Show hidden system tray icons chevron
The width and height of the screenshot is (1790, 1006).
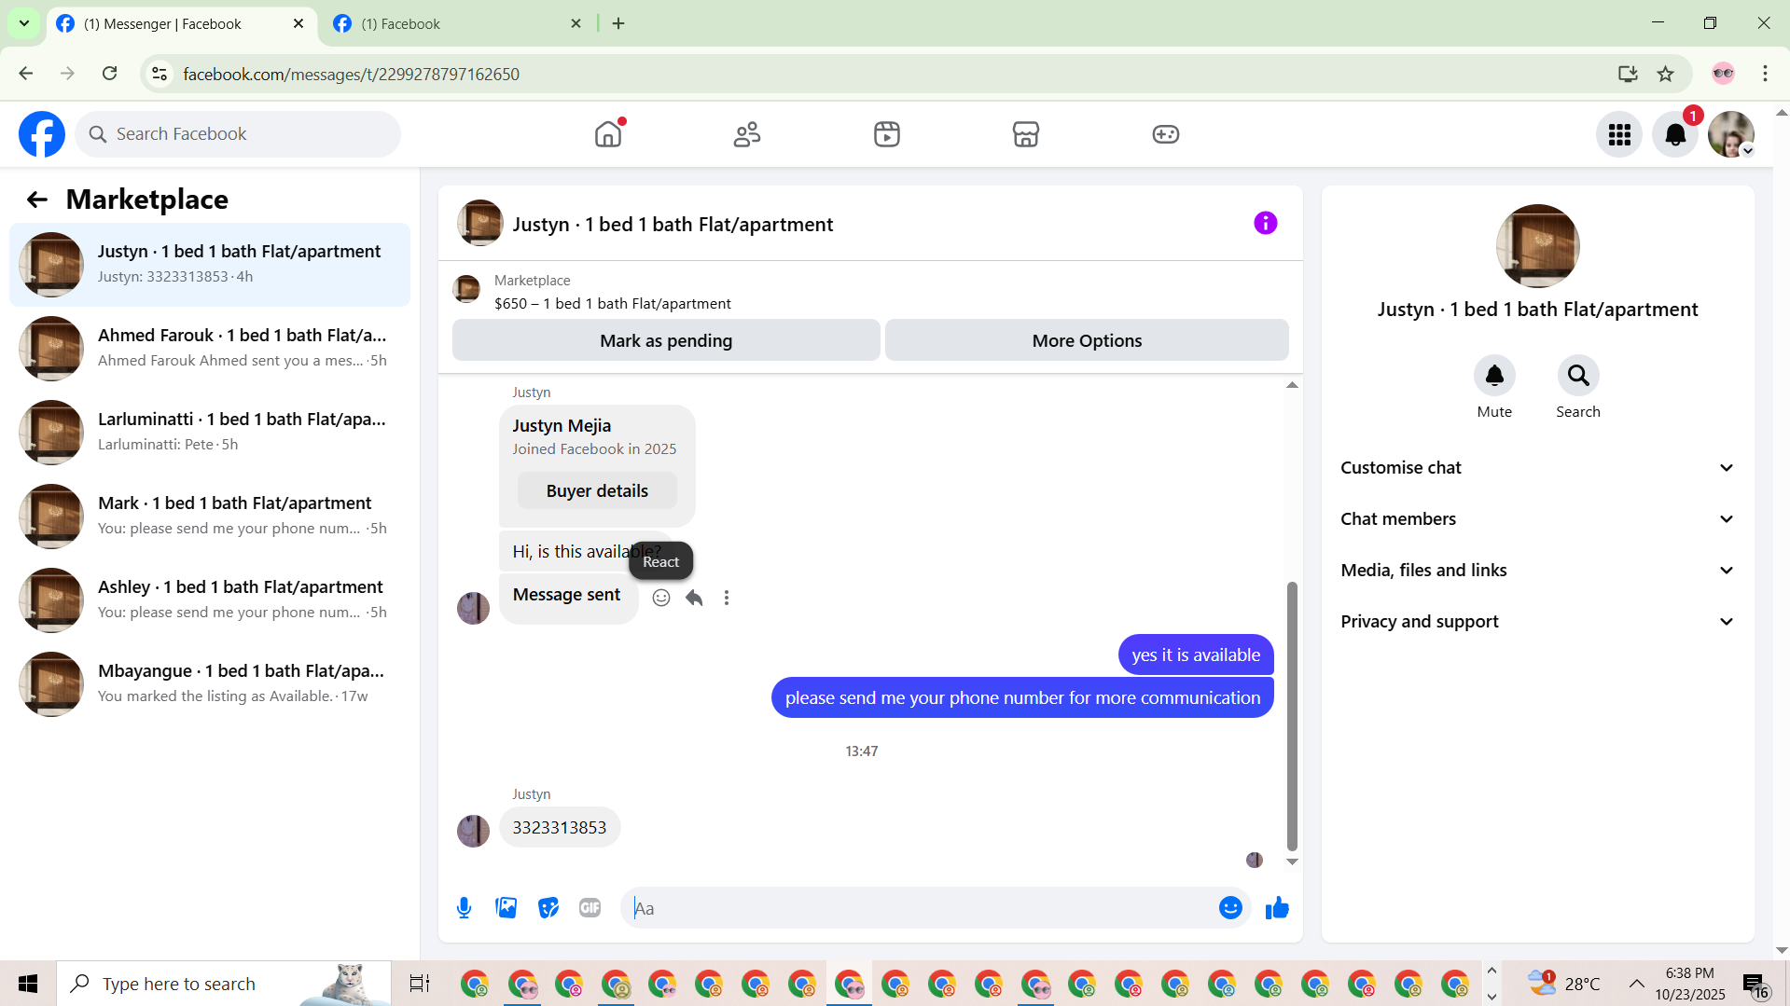click(1637, 984)
